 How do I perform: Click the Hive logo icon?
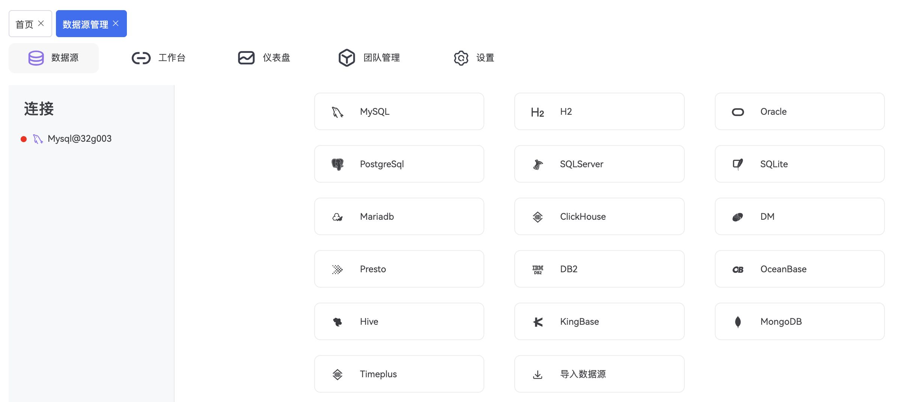pyautogui.click(x=337, y=322)
